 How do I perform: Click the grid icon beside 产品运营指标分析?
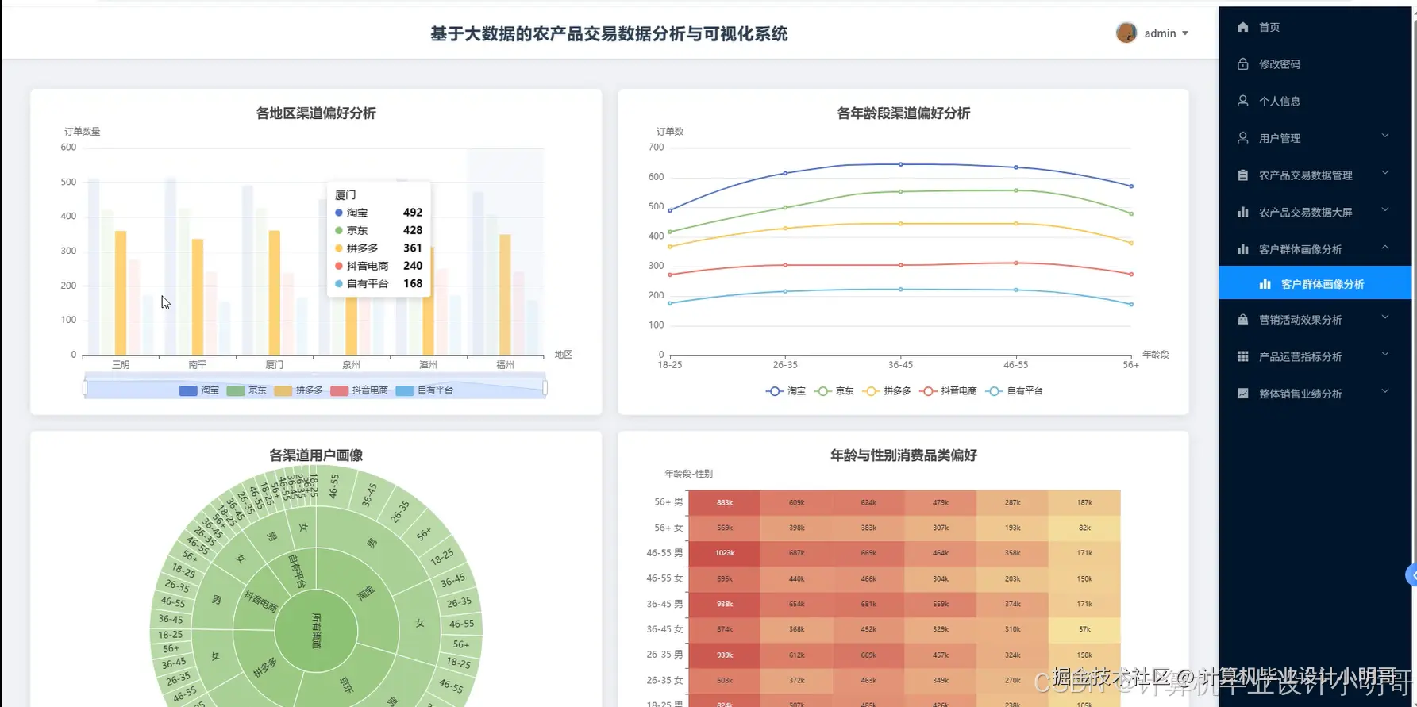[x=1242, y=356]
